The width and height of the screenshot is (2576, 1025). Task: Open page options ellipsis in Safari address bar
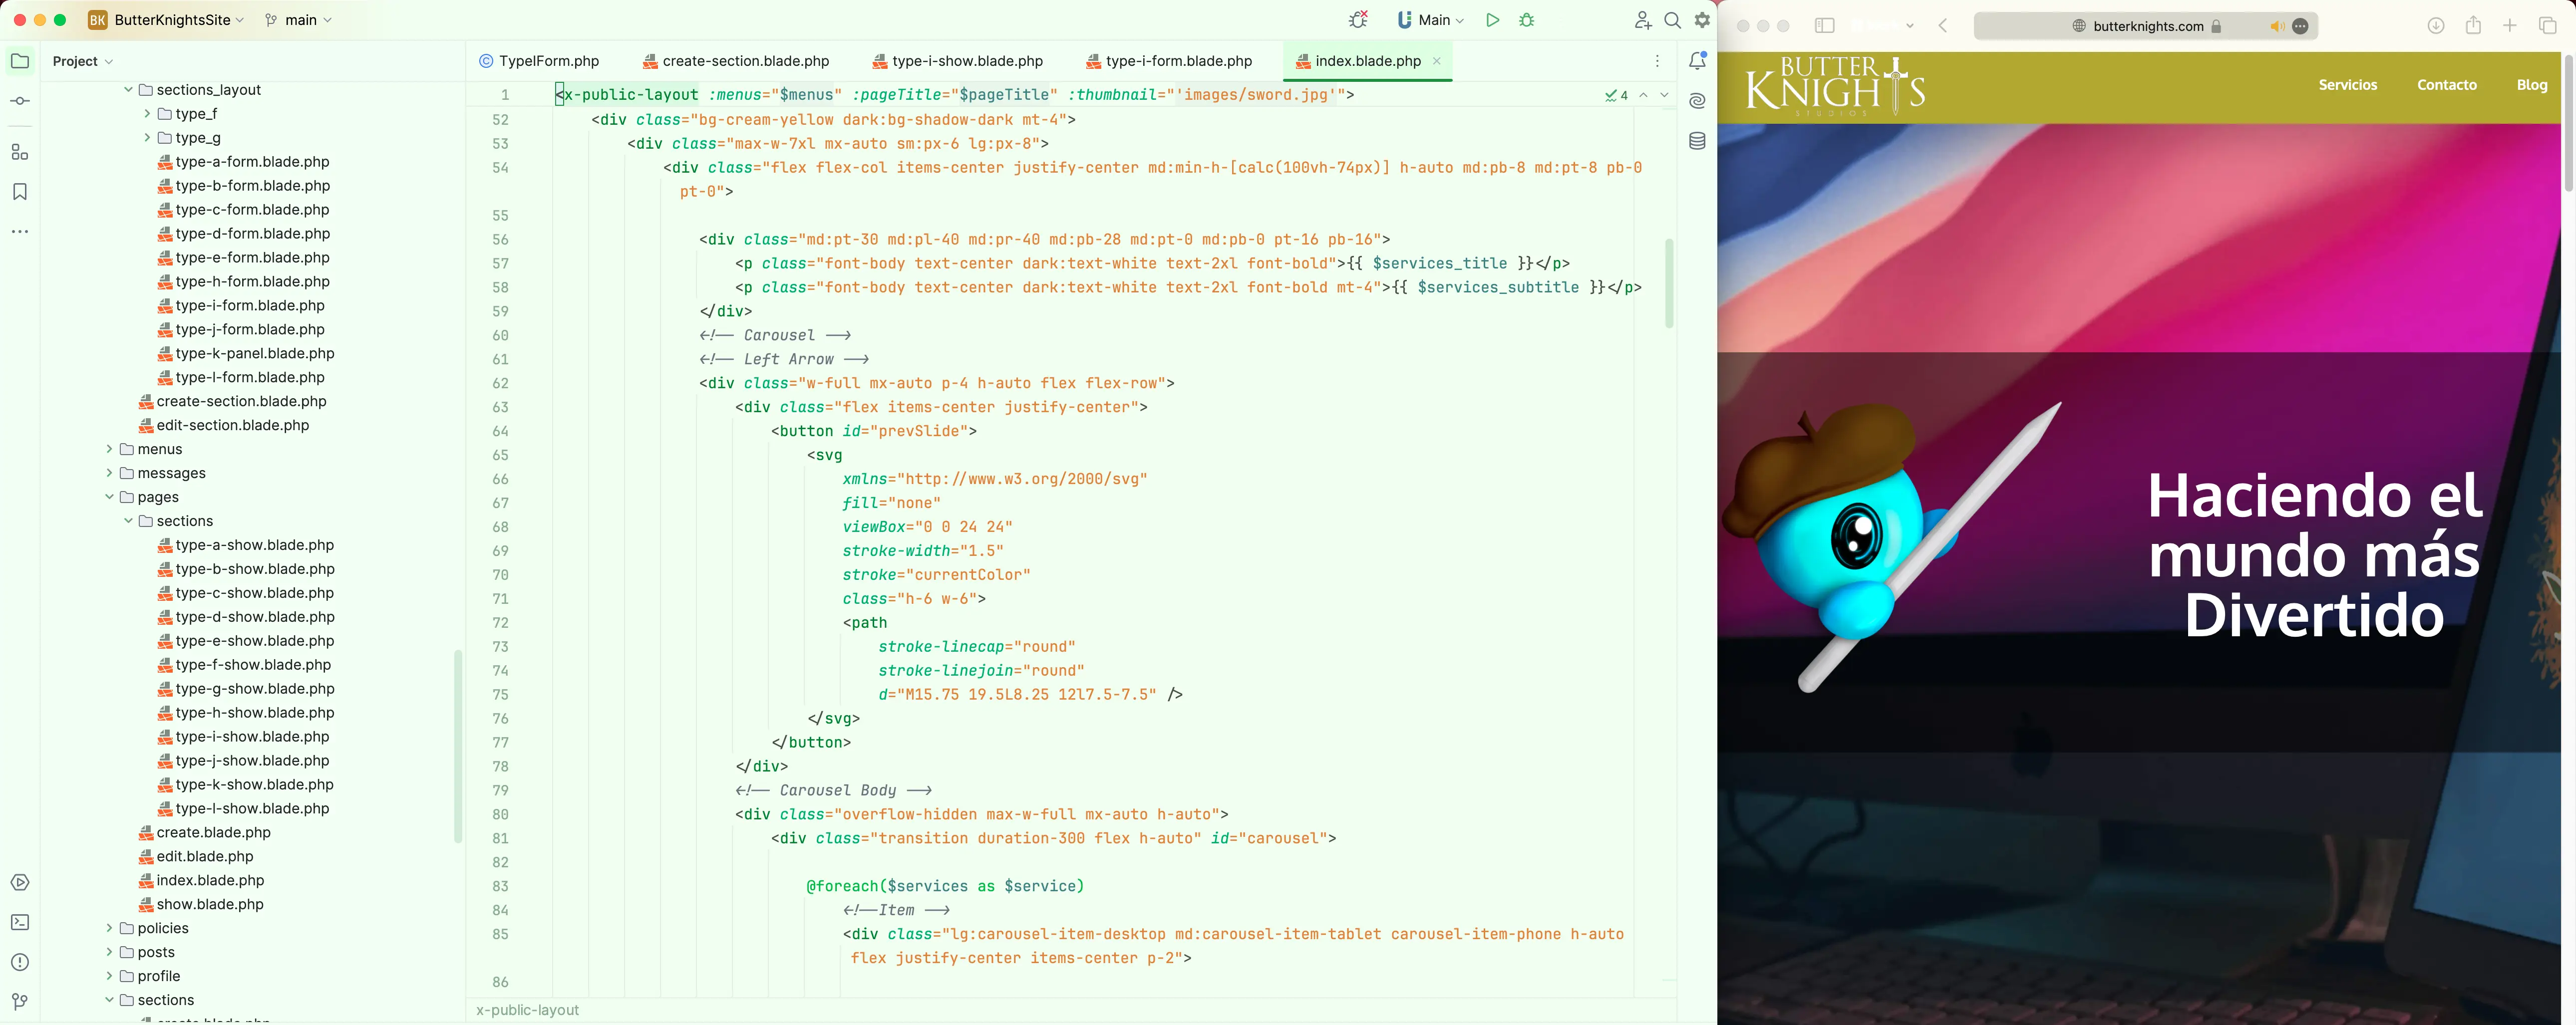[x=2300, y=26]
